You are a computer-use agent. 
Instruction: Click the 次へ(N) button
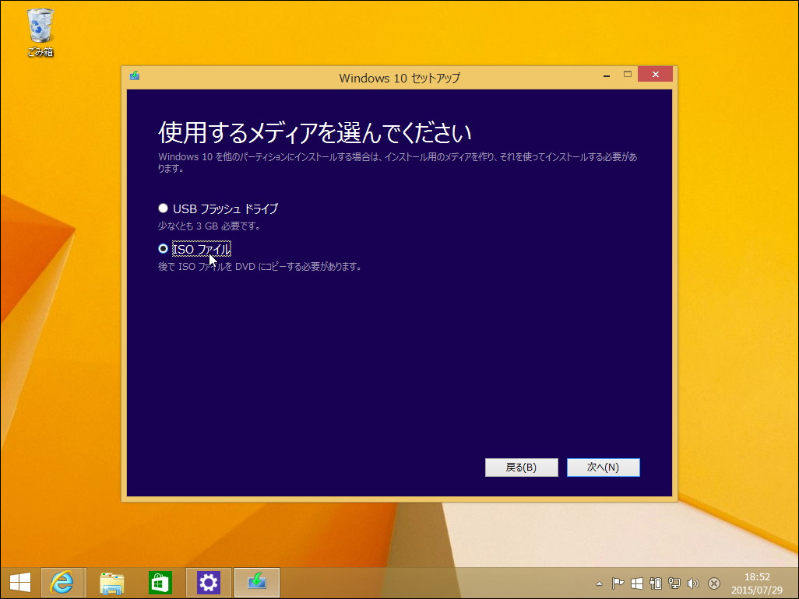pos(604,467)
